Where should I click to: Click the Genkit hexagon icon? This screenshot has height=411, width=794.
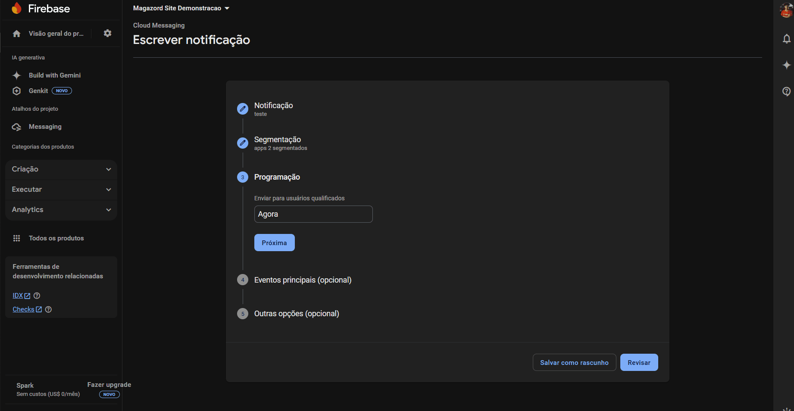(x=17, y=91)
